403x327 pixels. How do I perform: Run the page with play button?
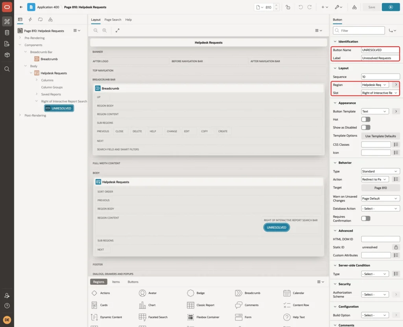tap(391, 7)
